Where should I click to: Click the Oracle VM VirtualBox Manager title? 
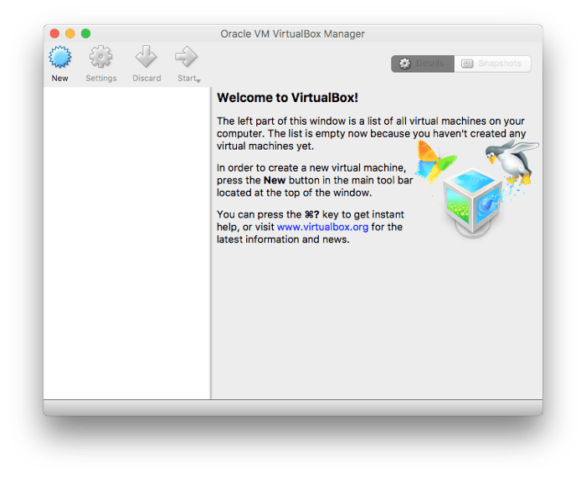click(292, 33)
